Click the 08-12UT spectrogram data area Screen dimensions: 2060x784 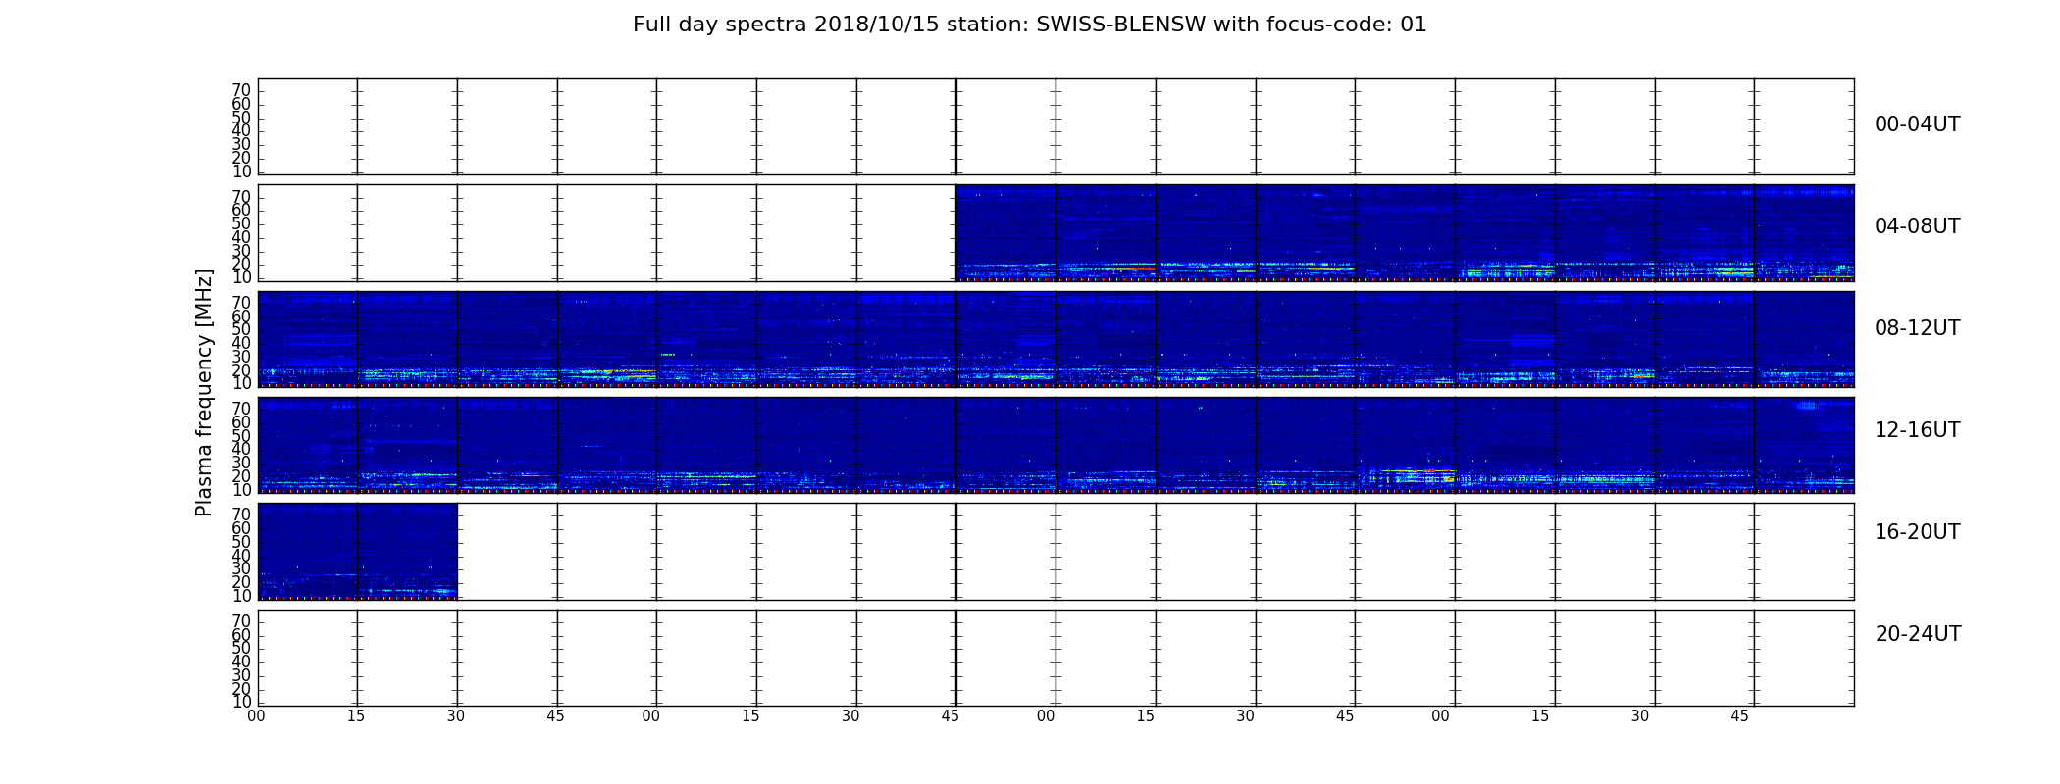1056,339
